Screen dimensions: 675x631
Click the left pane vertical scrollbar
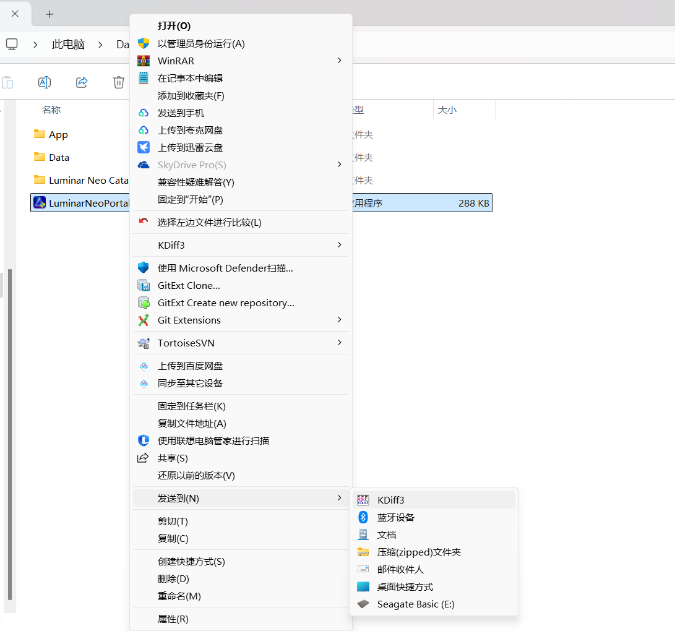[10, 435]
